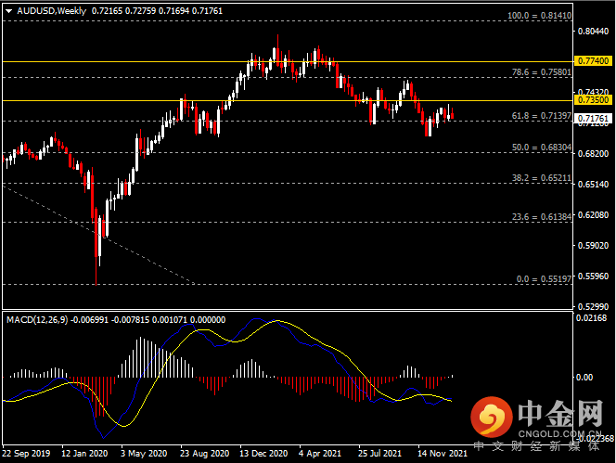Click the 0.59020 price axis value
This screenshot has height=463, width=616.
[x=593, y=246]
